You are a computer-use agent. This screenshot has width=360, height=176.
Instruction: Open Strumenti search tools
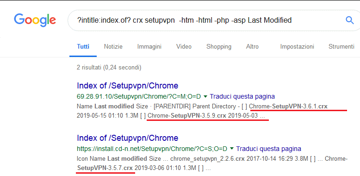tap(341, 47)
